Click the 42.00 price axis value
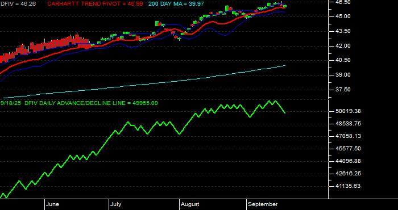Screen dimensions: 398x210 [343, 46]
